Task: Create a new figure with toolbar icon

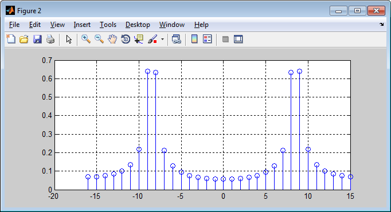Action: coord(11,39)
